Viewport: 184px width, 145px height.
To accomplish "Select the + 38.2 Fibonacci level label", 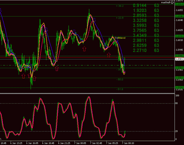I will tap(120, 6).
